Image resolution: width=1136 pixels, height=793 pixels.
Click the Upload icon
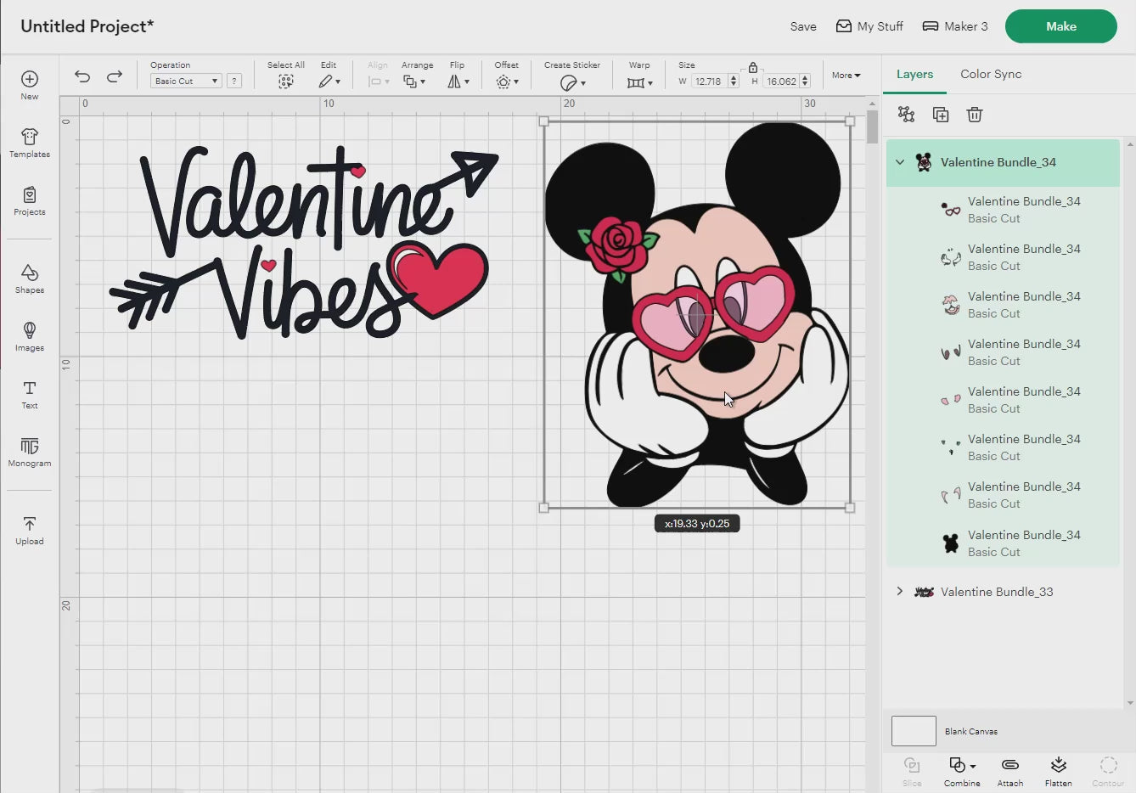coord(30,524)
